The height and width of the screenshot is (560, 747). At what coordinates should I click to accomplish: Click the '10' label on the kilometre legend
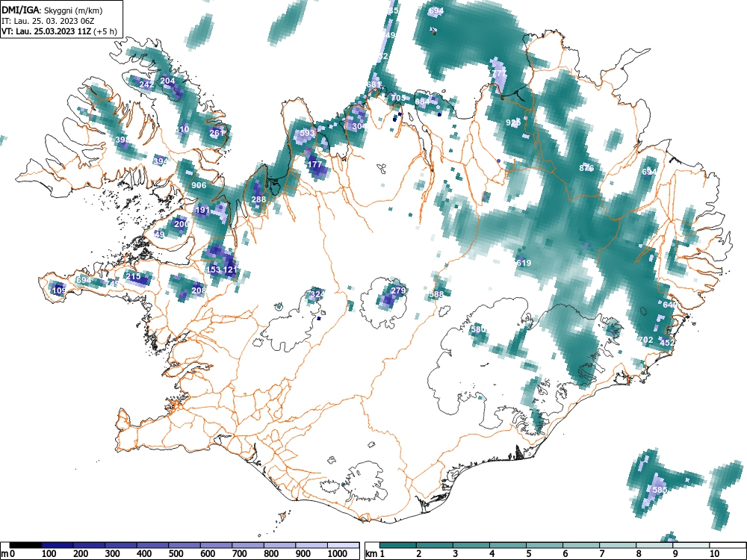[x=714, y=554]
